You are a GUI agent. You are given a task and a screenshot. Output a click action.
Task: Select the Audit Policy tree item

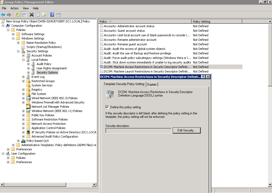[x=44, y=64]
